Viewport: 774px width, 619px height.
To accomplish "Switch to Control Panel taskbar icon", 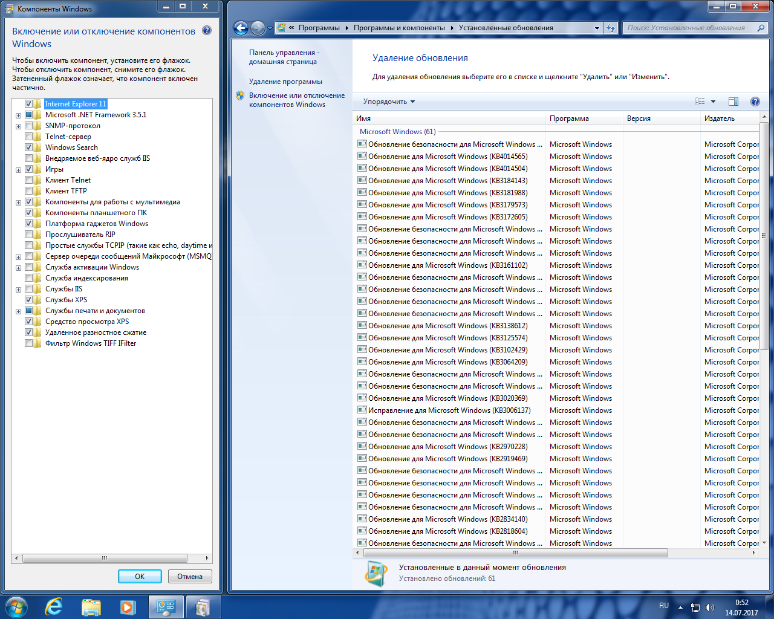I will [166, 607].
